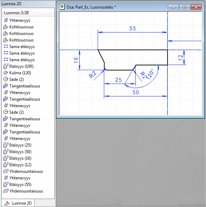Open the Luonnos 2D bottom tab
This screenshot has height=207, width=206.
pos(18,203)
